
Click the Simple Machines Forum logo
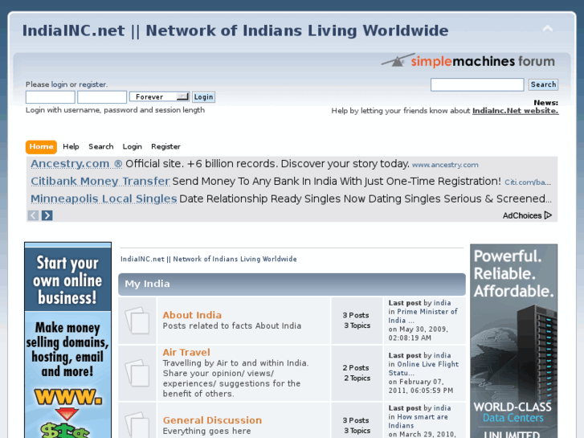coord(468,61)
